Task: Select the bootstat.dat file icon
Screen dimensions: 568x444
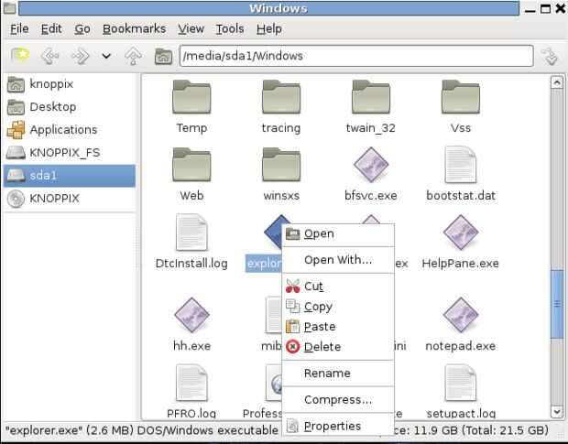Action: click(461, 165)
